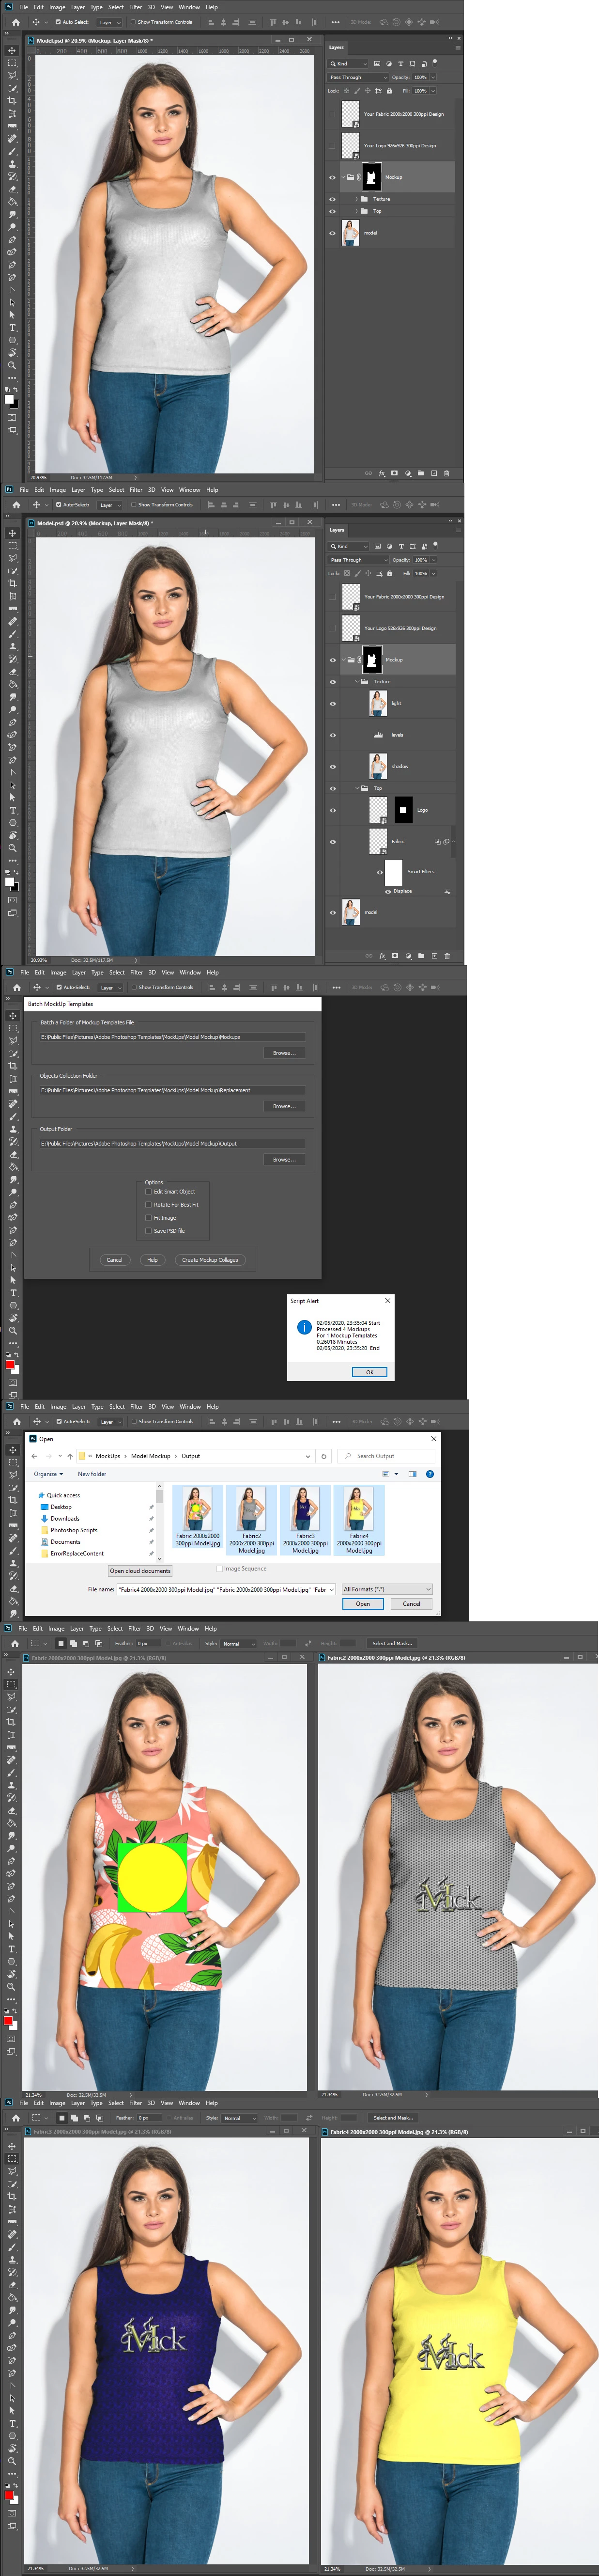Click the Create Mockup Collages button
This screenshot has width=599, height=2576.
pos(210,1260)
